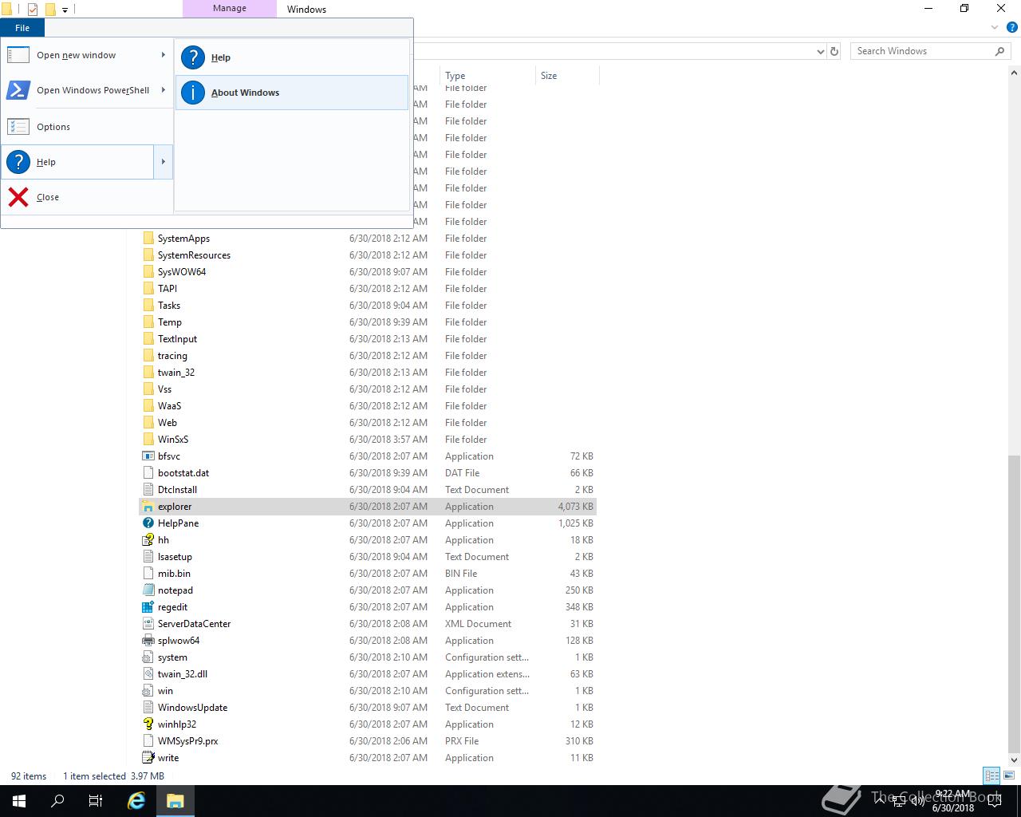Expand the ribbon chevron

pos(995,28)
